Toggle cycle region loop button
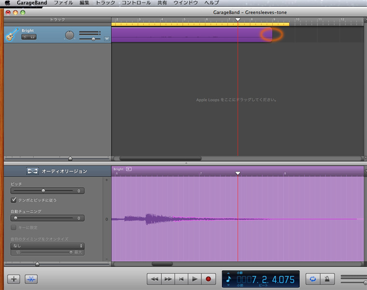 pyautogui.click(x=312, y=279)
